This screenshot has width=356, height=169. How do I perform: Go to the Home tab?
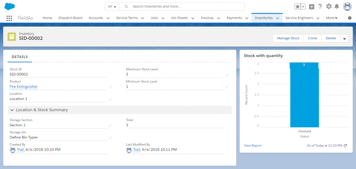pos(47,18)
